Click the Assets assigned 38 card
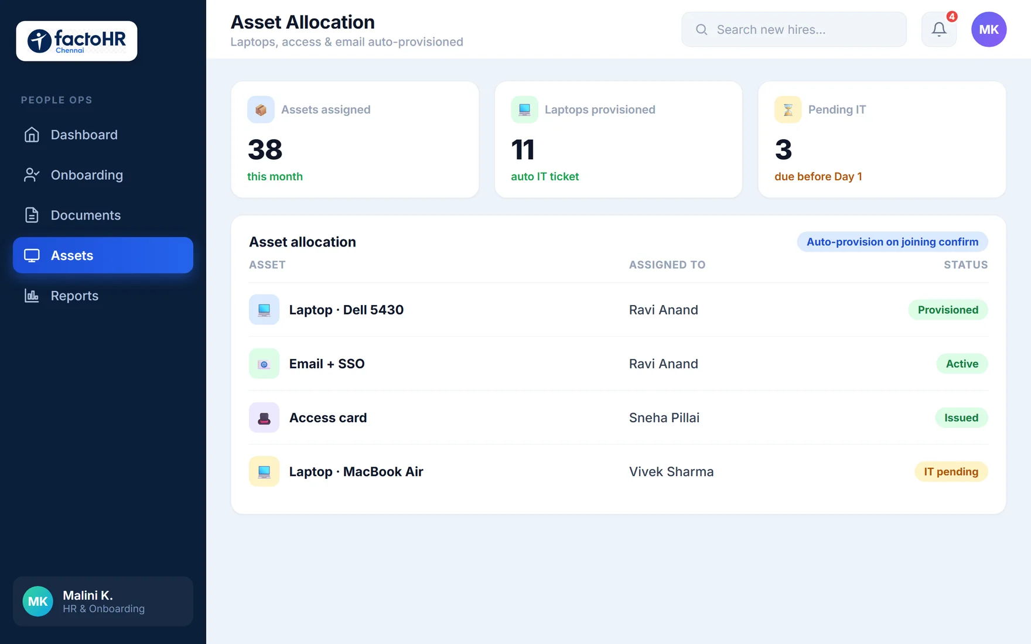 pyautogui.click(x=355, y=139)
